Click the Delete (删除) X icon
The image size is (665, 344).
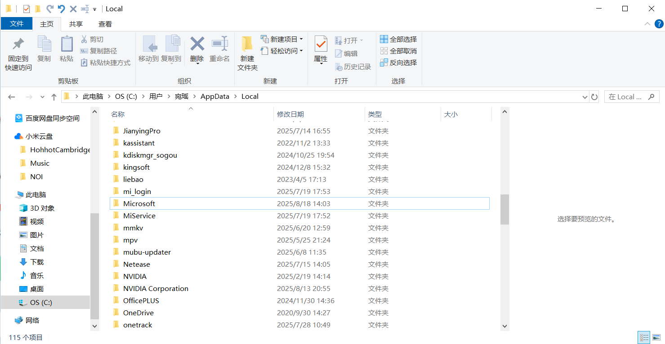tap(197, 44)
